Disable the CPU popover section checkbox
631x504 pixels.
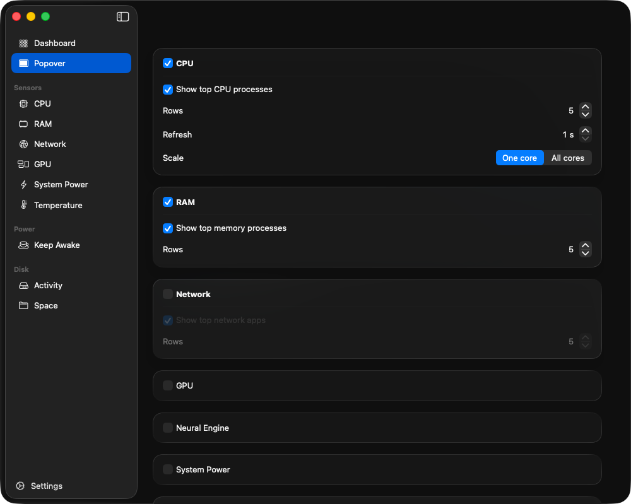(x=168, y=63)
